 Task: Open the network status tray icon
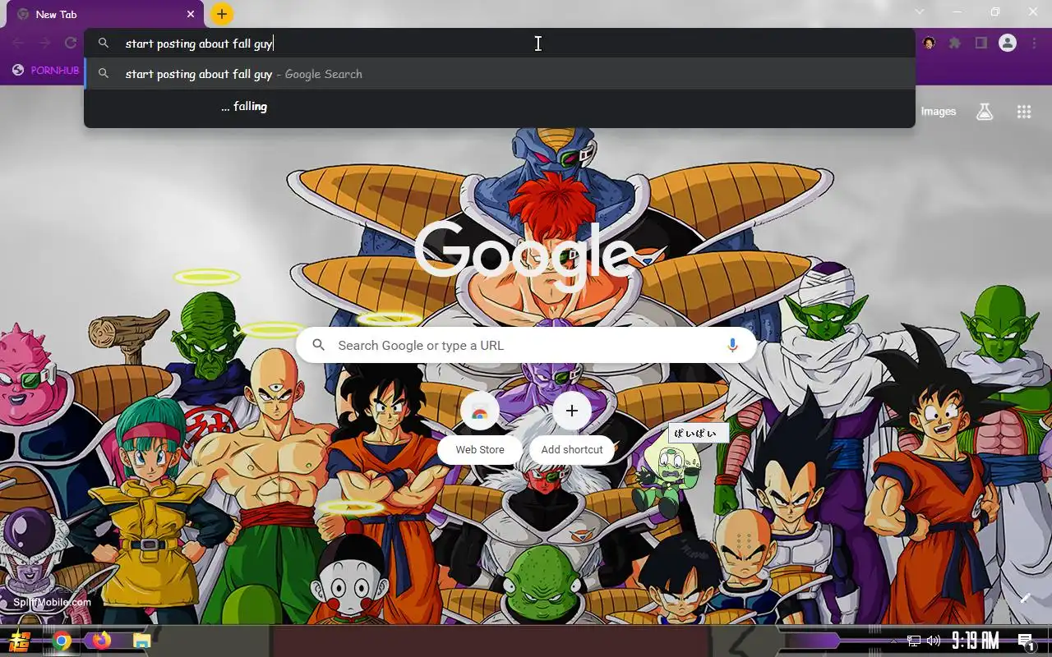point(914,641)
